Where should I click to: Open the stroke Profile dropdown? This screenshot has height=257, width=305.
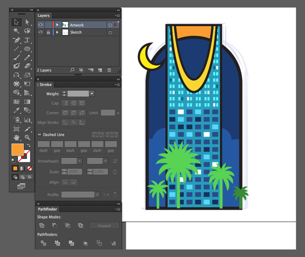click(97, 195)
